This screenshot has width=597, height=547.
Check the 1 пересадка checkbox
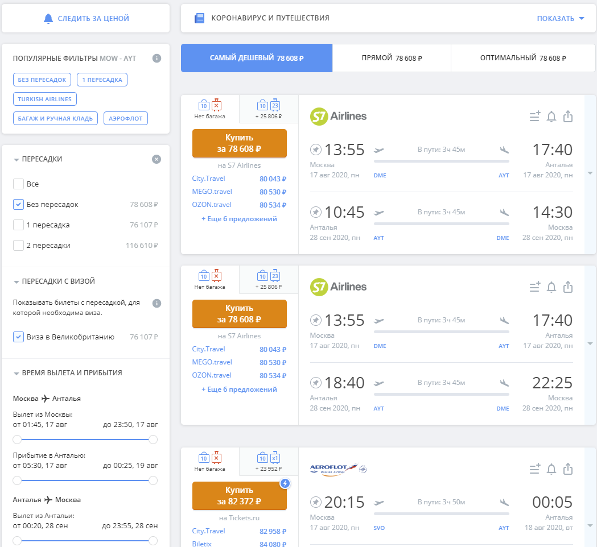pos(18,225)
